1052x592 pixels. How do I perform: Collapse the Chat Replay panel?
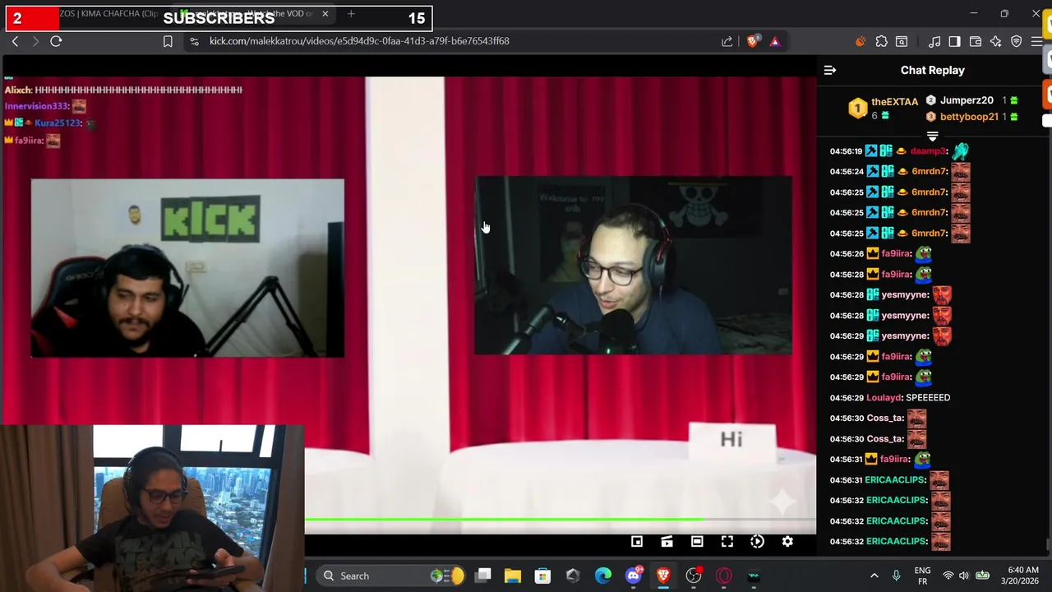tap(830, 71)
